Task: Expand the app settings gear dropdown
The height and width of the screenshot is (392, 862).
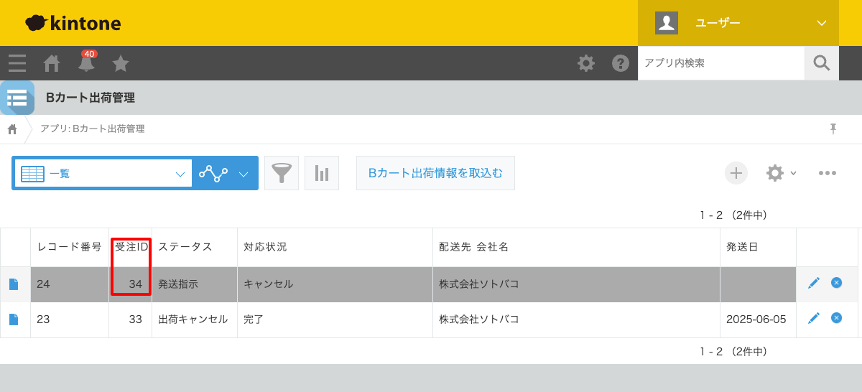Action: (781, 173)
